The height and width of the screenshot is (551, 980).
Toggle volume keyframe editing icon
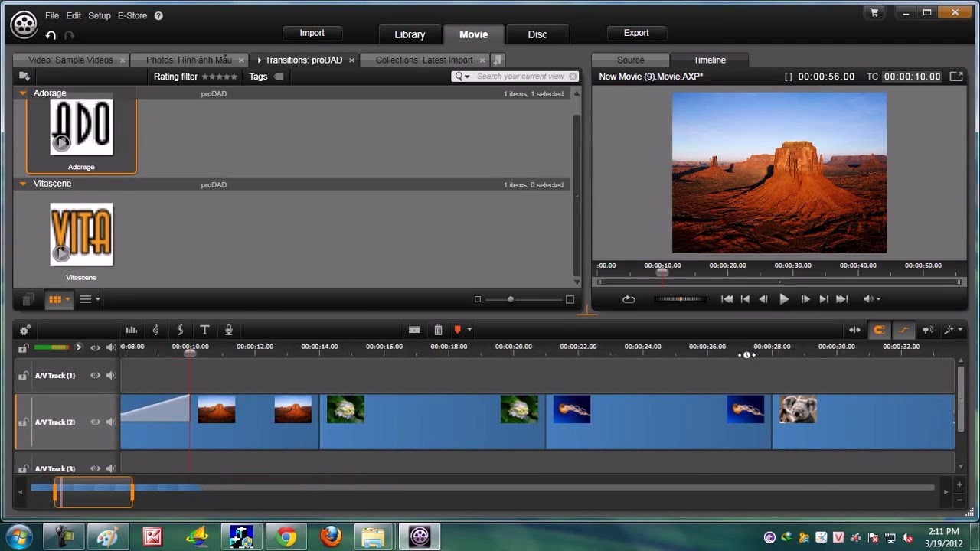pyautogui.click(x=903, y=330)
